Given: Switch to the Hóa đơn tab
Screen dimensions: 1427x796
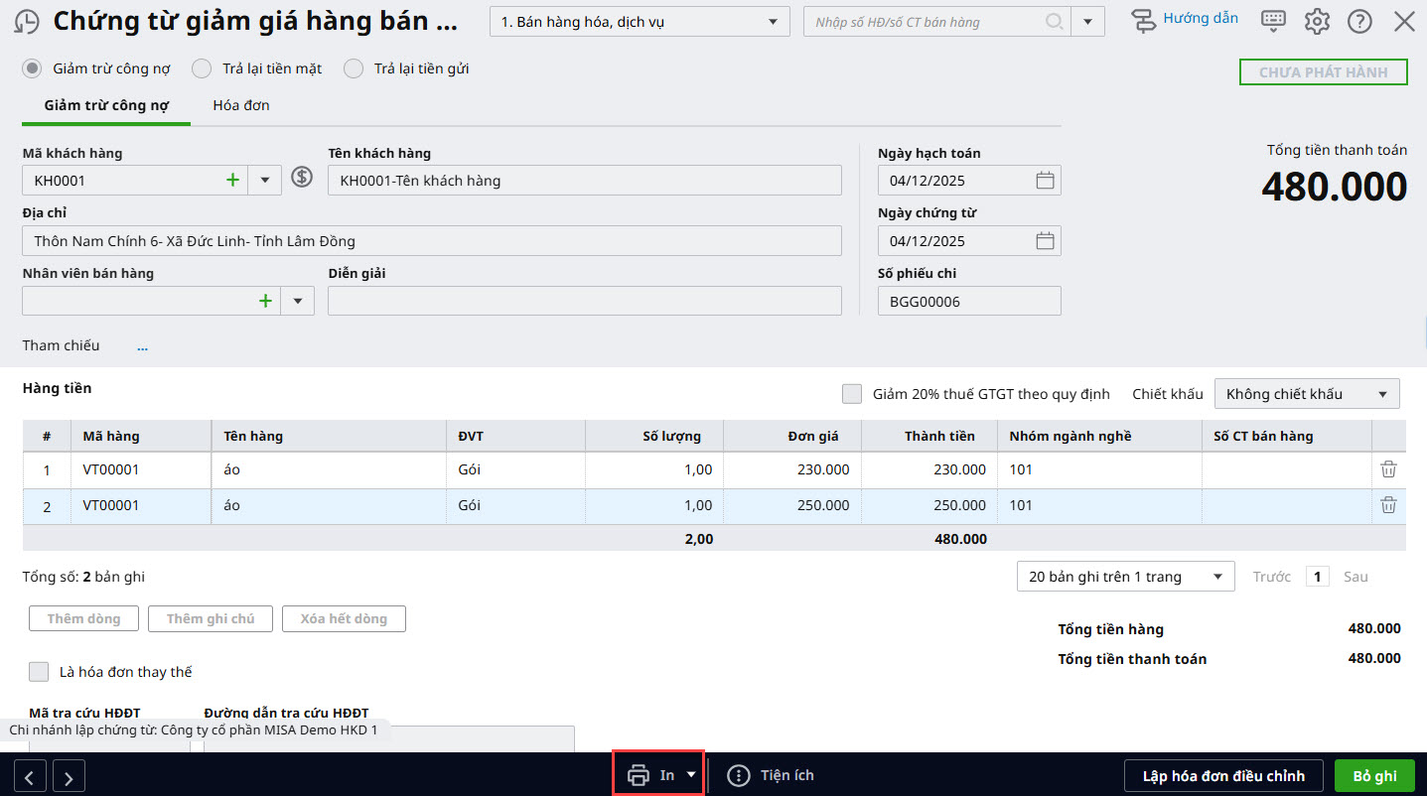Looking at the screenshot, I should 241,105.
